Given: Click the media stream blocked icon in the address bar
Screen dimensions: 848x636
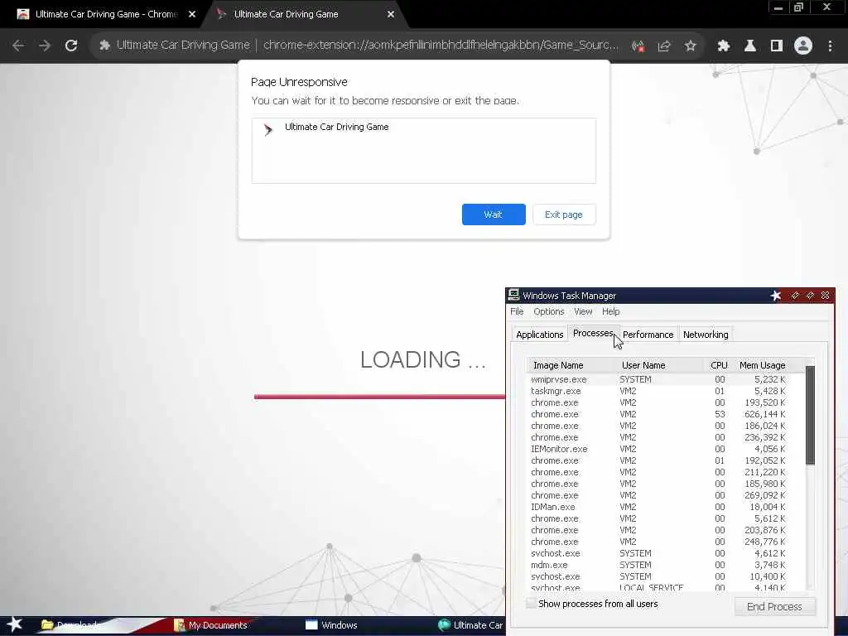Looking at the screenshot, I should (x=638, y=46).
